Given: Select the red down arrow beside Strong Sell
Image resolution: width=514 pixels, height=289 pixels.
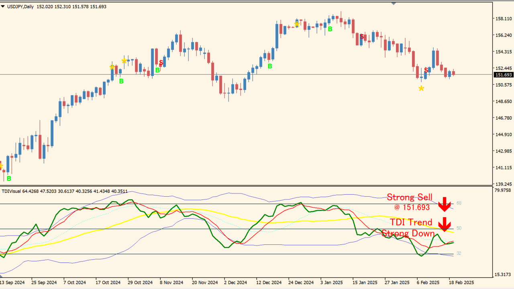Looking at the screenshot, I should tap(445, 204).
